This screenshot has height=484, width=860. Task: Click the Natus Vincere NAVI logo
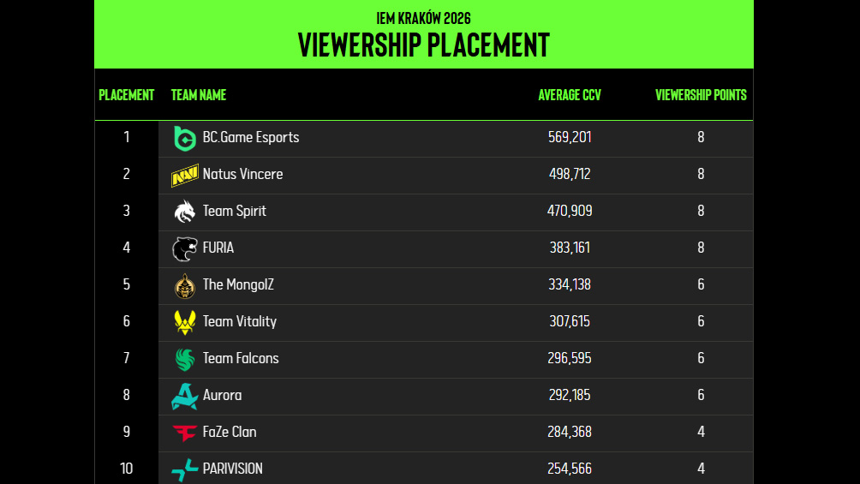(184, 175)
